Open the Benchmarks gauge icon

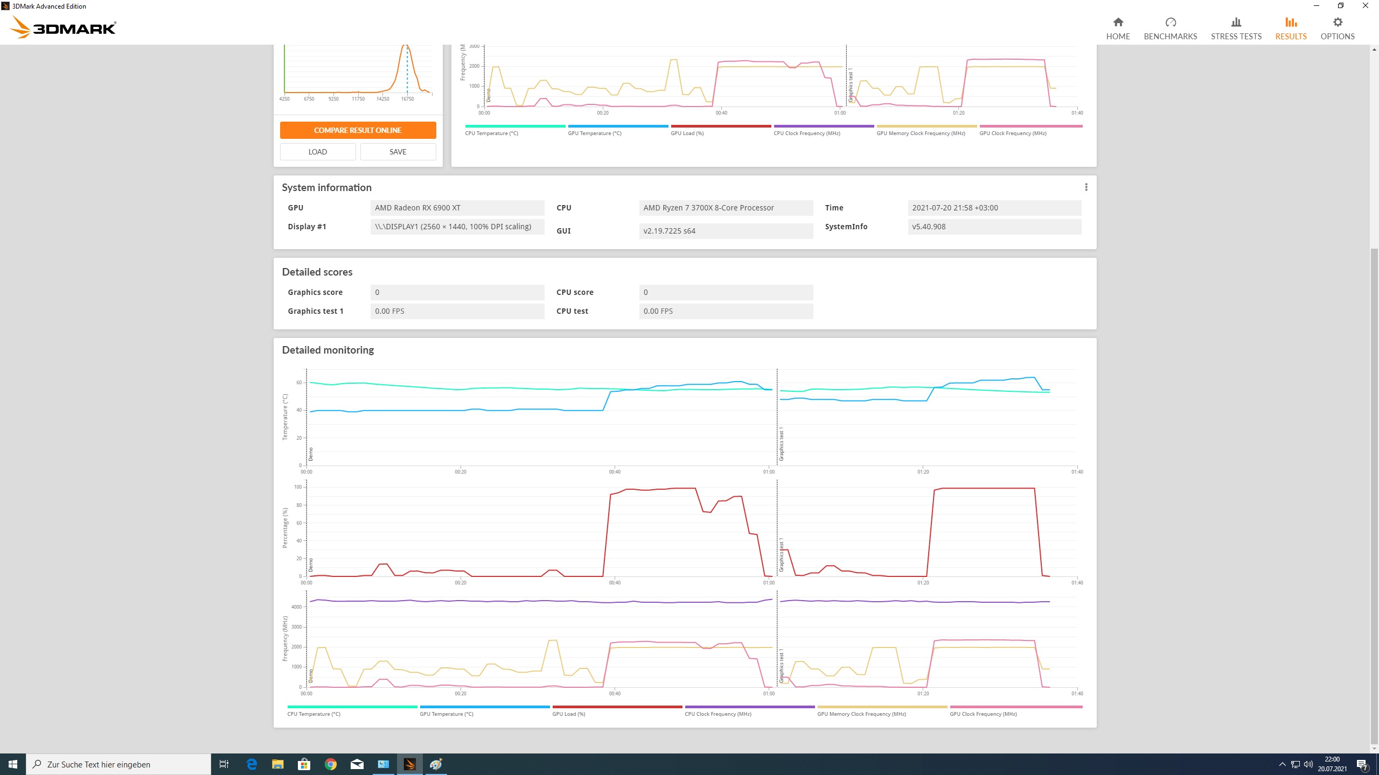pos(1170,23)
